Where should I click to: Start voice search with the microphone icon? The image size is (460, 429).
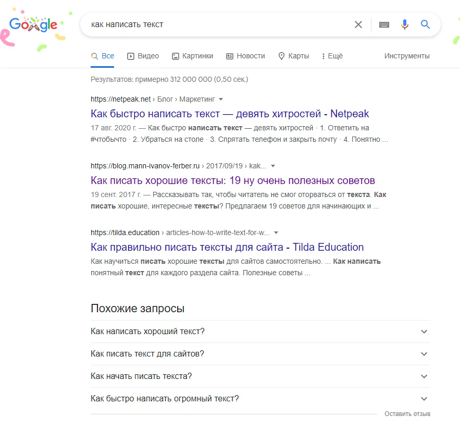405,24
